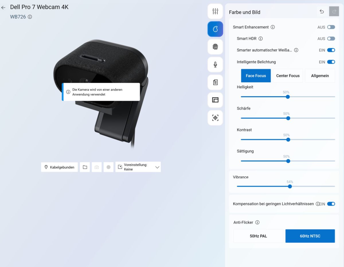
Task: Toggle Smart HDR switch
Action: (x=331, y=39)
